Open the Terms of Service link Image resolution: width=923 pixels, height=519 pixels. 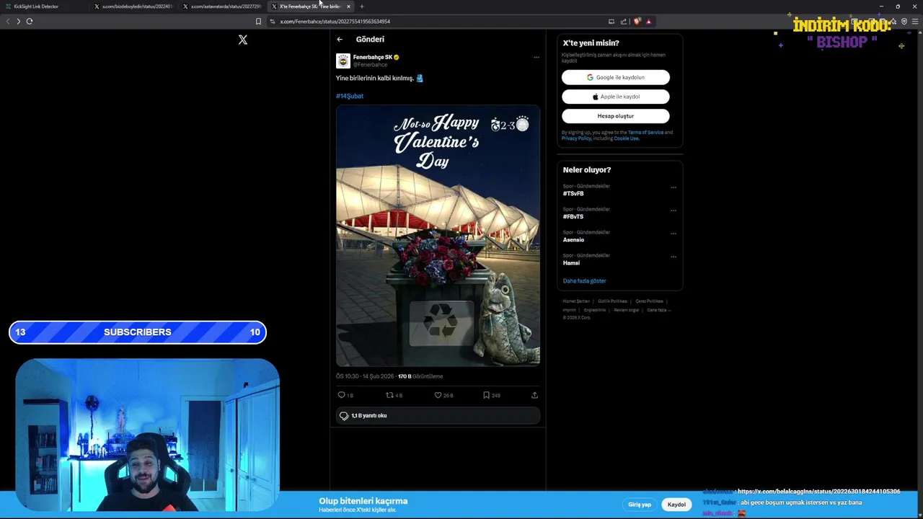coord(645,133)
